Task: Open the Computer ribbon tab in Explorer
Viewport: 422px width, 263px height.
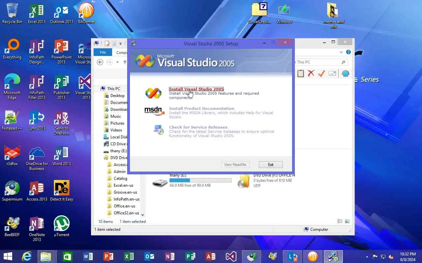Action: tap(121, 52)
